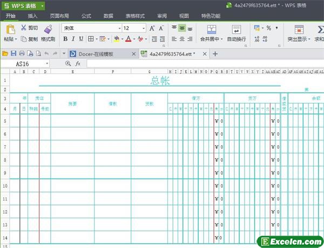
Task: Click the number format currency icon
Action: [x=257, y=28]
